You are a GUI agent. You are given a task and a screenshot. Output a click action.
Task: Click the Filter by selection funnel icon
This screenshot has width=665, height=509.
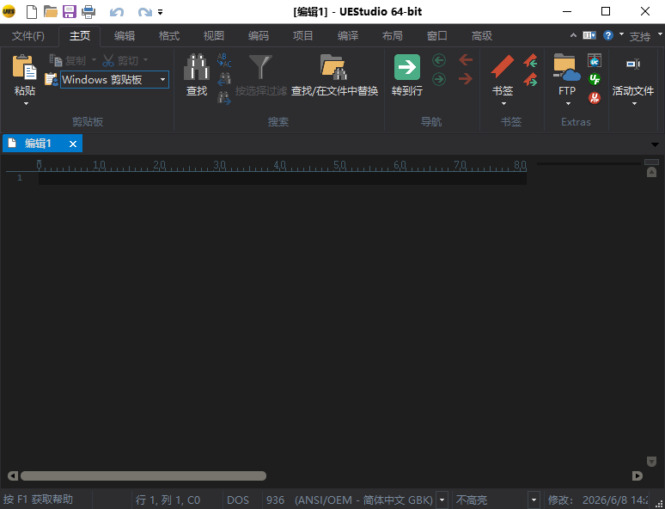pyautogui.click(x=260, y=67)
